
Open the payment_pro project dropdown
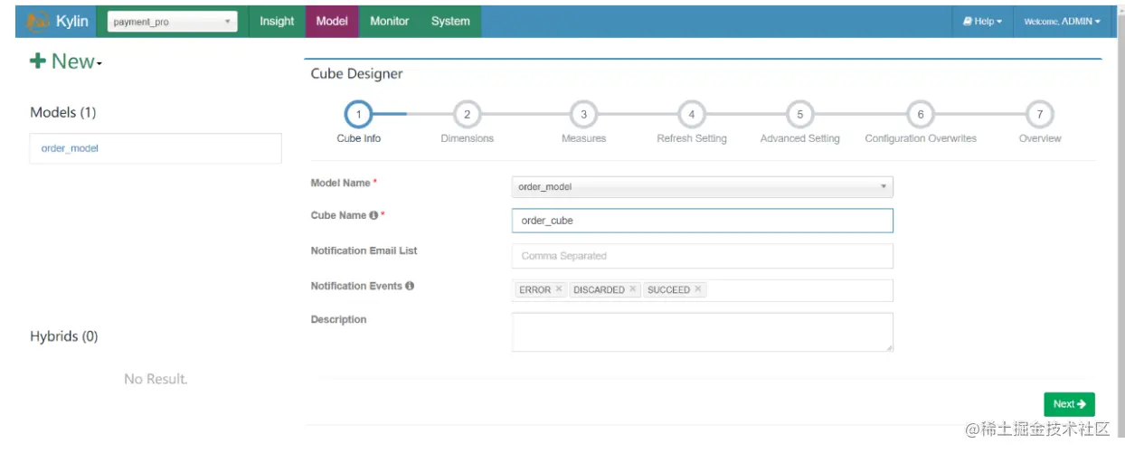172,22
